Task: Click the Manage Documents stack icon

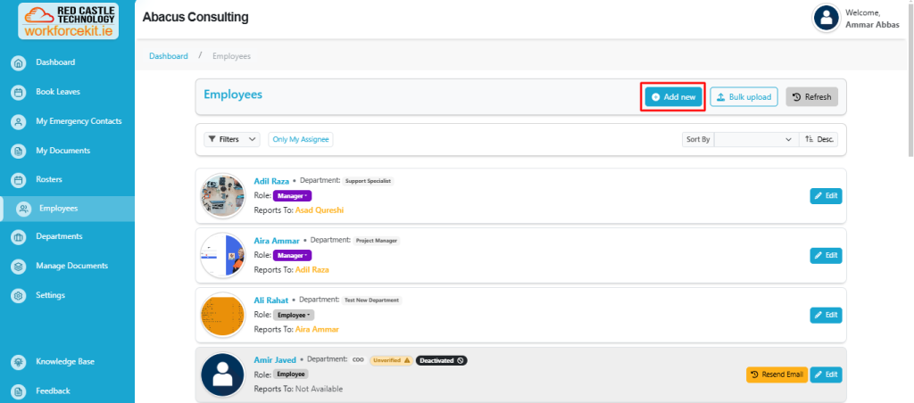Action: (x=18, y=266)
